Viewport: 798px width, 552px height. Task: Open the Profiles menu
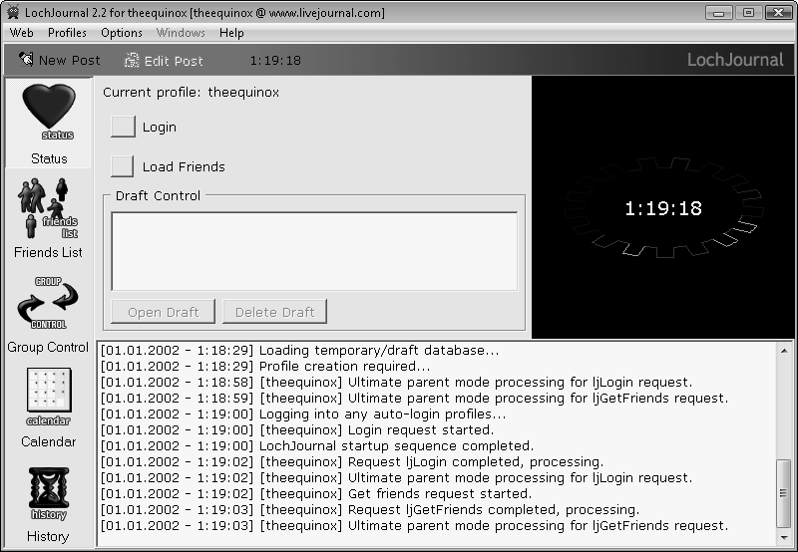[67, 33]
